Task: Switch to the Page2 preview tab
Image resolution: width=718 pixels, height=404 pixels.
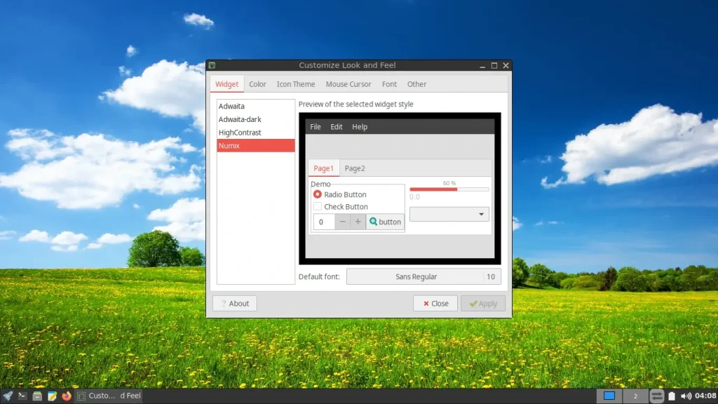Action: click(355, 168)
